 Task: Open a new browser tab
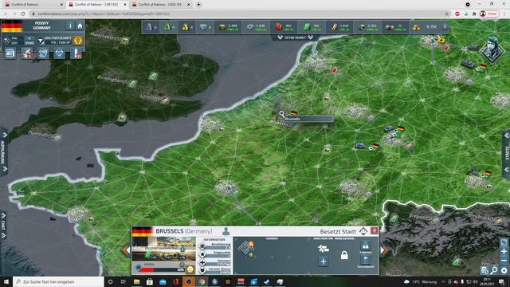pos(198,5)
